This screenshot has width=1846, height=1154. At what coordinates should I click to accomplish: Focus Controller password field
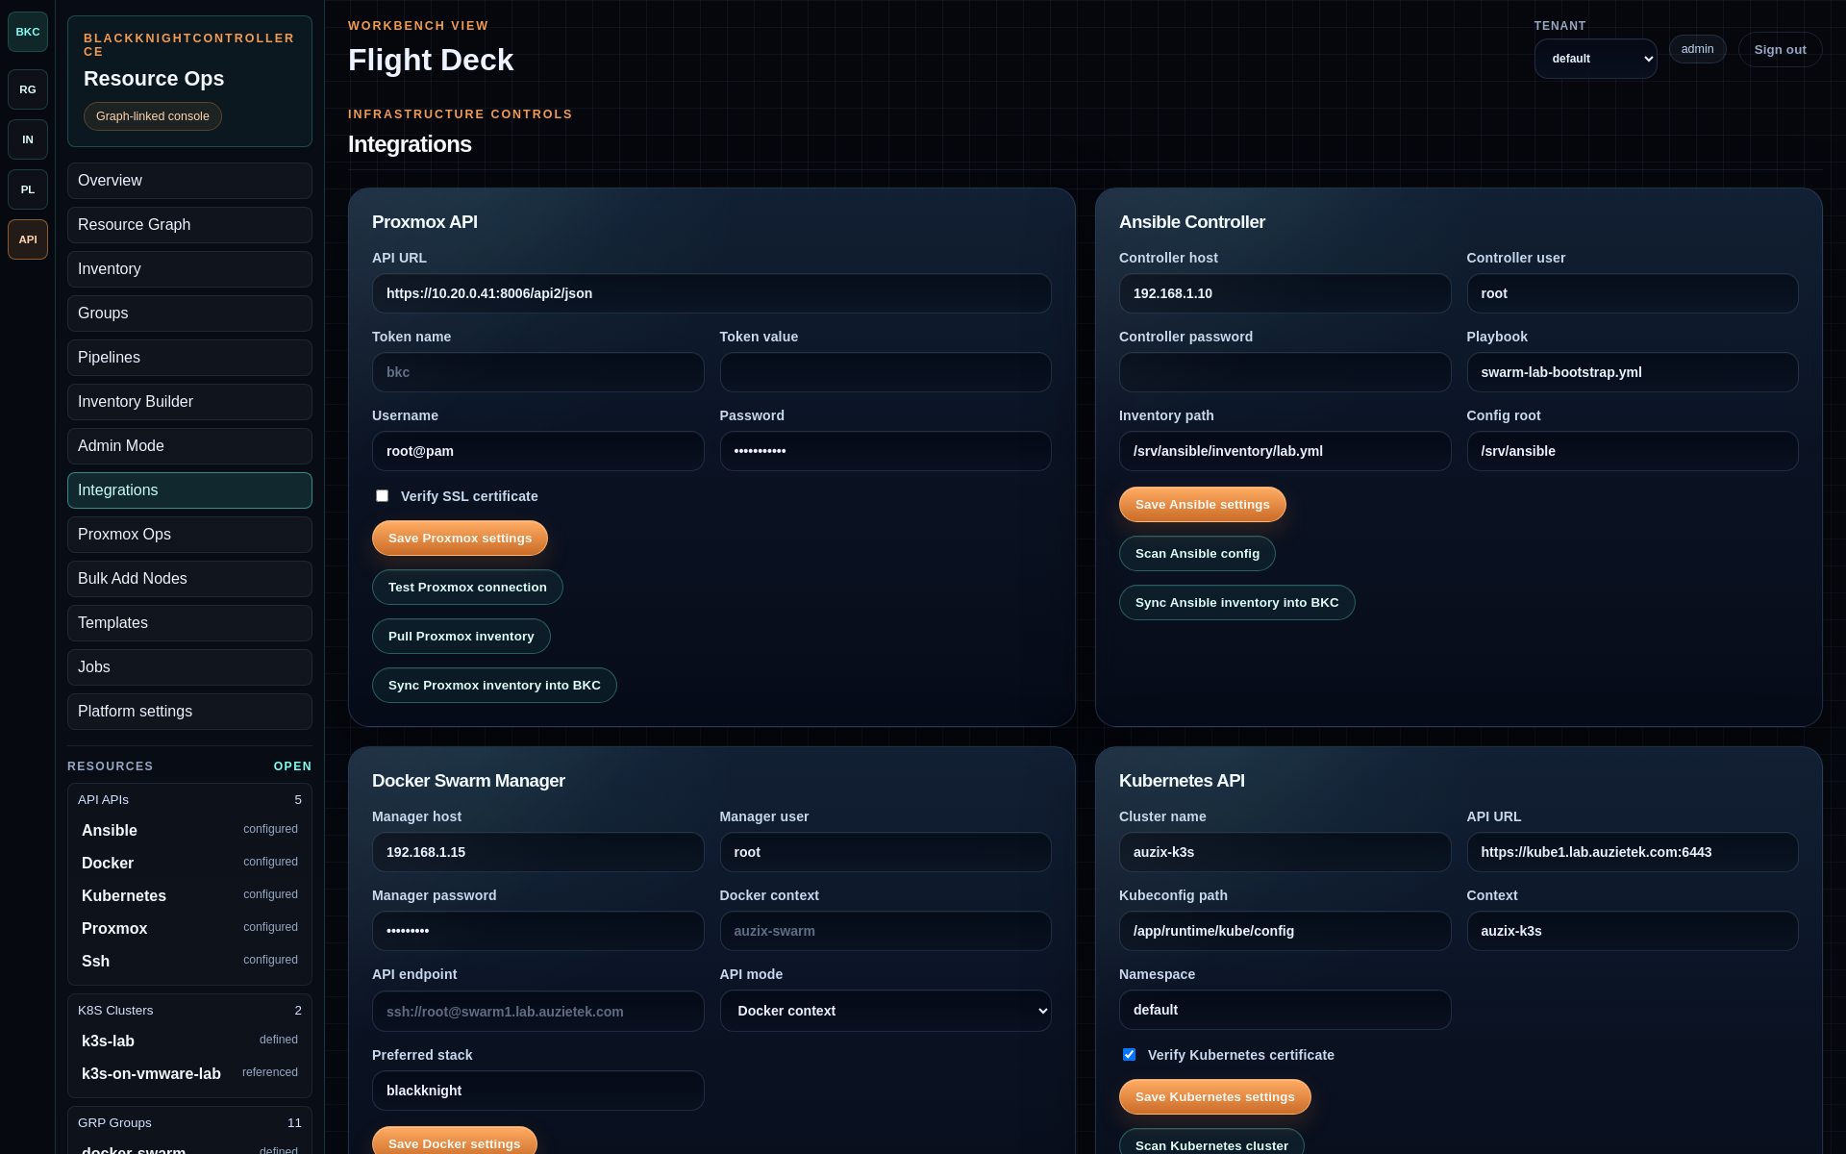(x=1285, y=372)
